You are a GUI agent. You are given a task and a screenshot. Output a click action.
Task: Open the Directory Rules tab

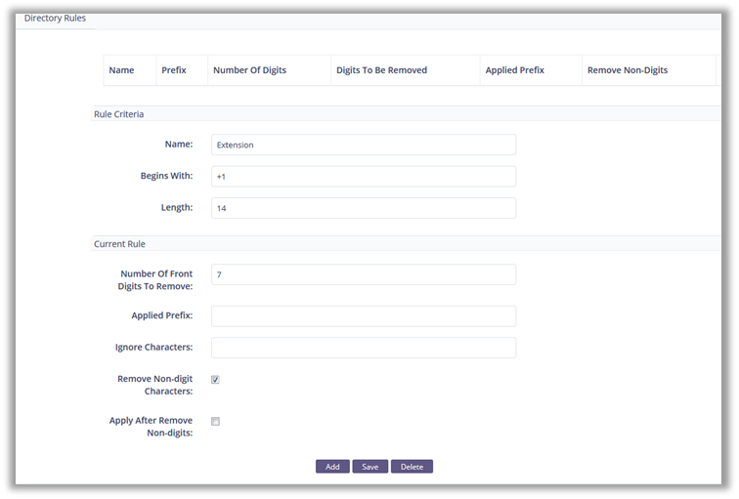click(55, 19)
